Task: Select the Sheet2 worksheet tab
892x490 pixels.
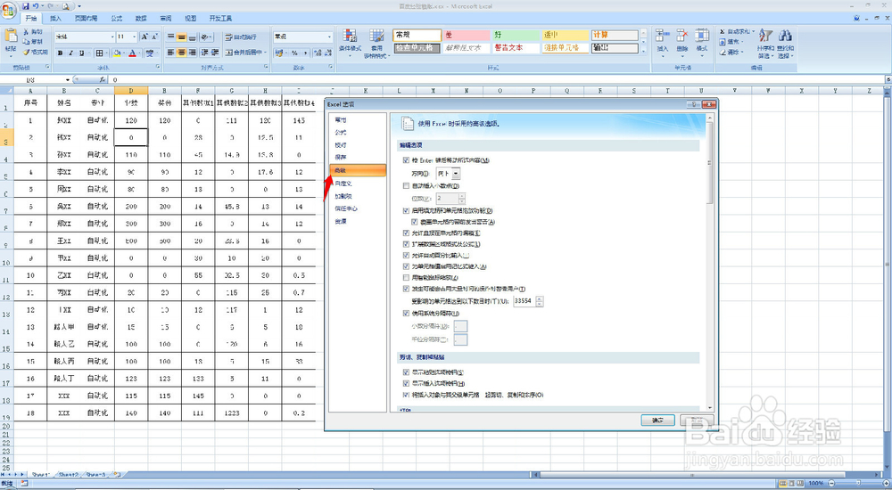Action: [68, 474]
